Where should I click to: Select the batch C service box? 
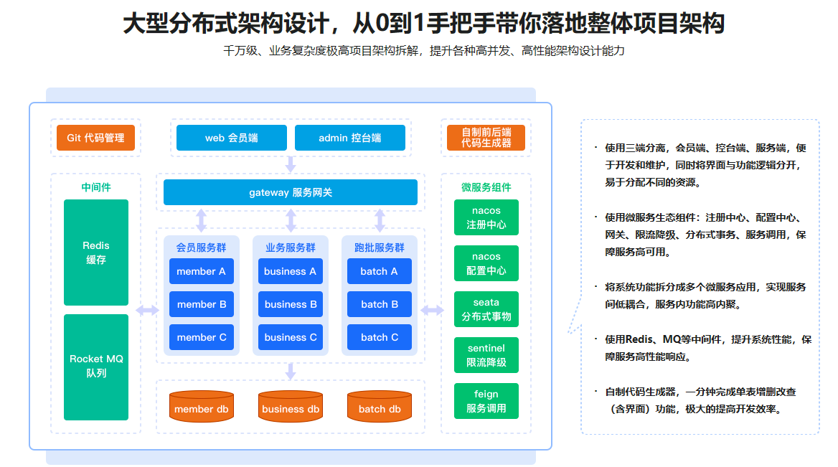click(380, 337)
